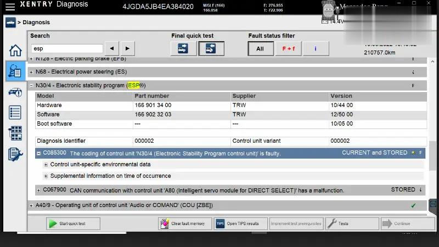Viewport: 439px width, 247px height.
Task: Click the vehicle icon beside Diagnosis breadcrumb
Action: click(10, 23)
